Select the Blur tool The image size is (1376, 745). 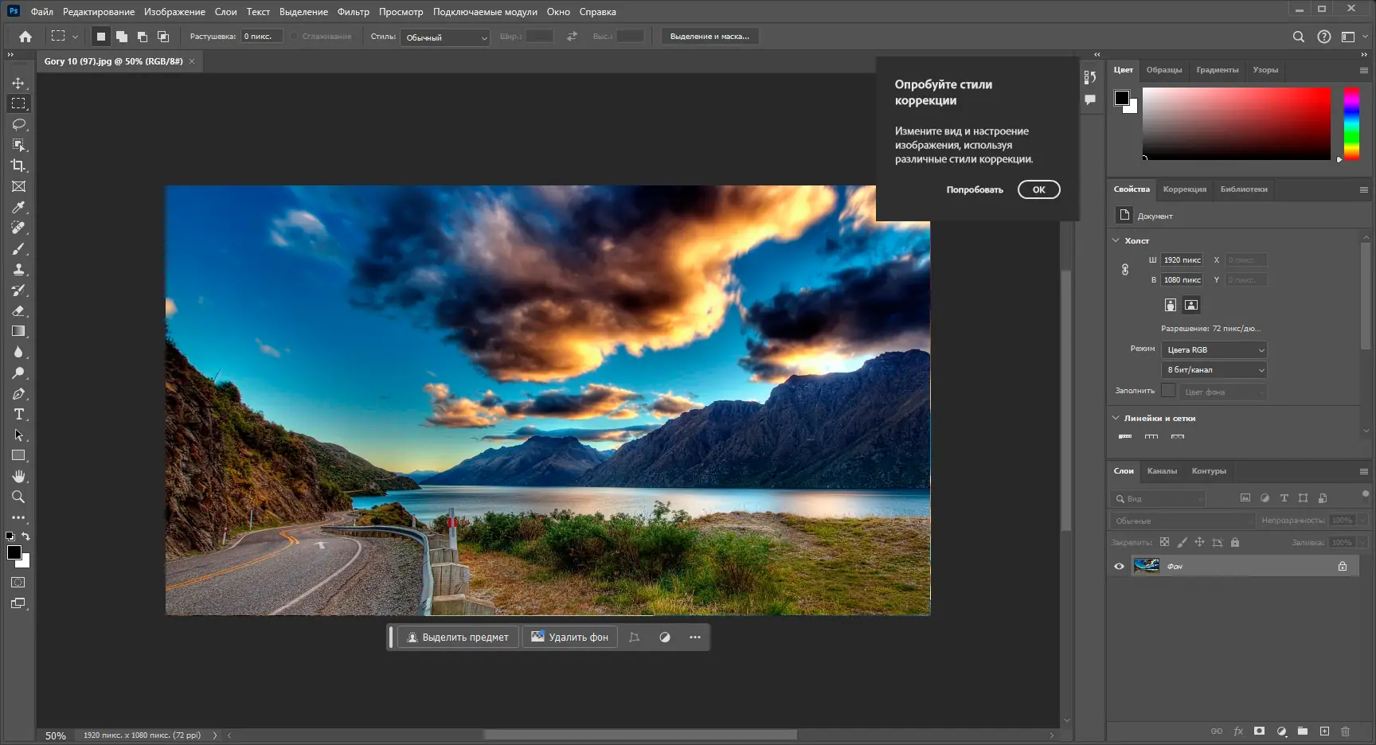[18, 352]
